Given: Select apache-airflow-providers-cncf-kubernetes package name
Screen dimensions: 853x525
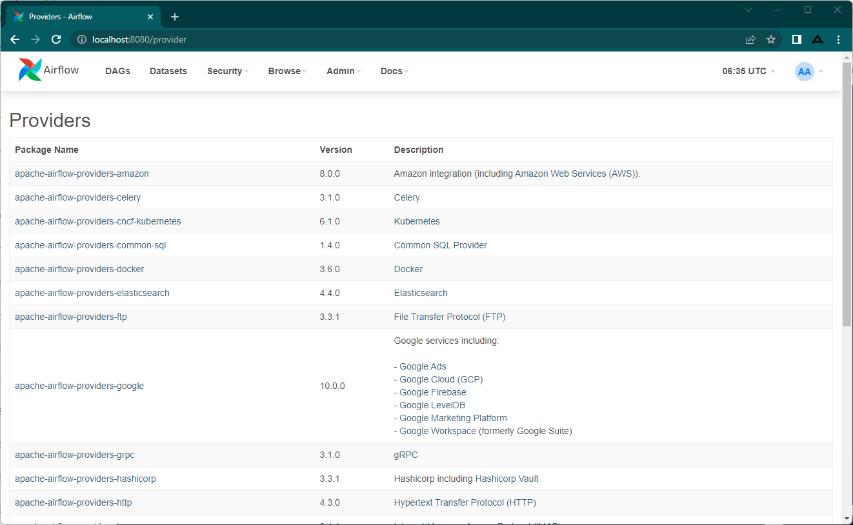Looking at the screenshot, I should coord(98,221).
